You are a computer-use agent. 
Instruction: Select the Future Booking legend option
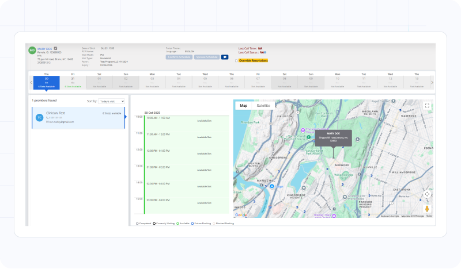[x=192, y=223]
